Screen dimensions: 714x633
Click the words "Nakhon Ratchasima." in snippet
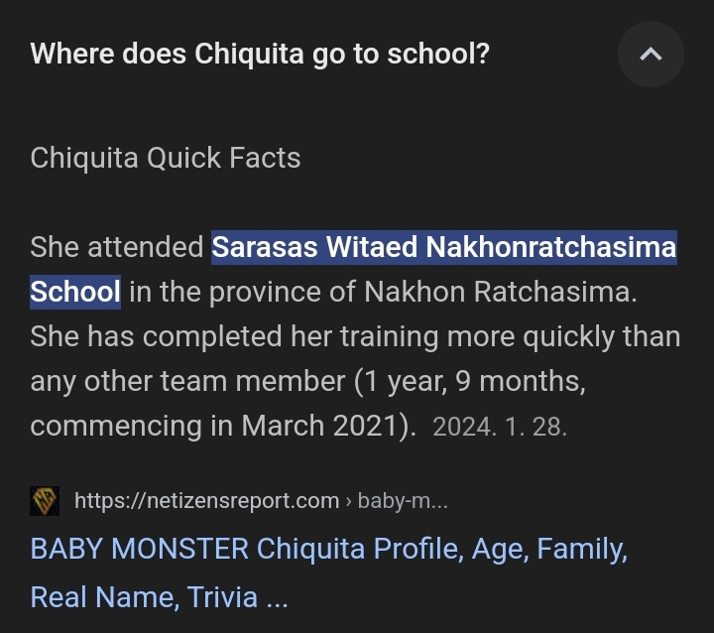(501, 292)
